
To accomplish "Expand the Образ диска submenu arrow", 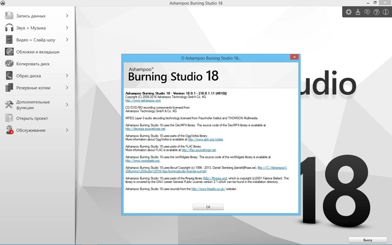I will point(67,75).
